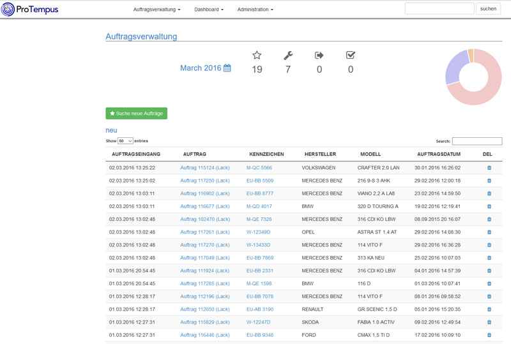Select the FORD manufacturer cell
The image size is (511, 344).
click(x=309, y=335)
